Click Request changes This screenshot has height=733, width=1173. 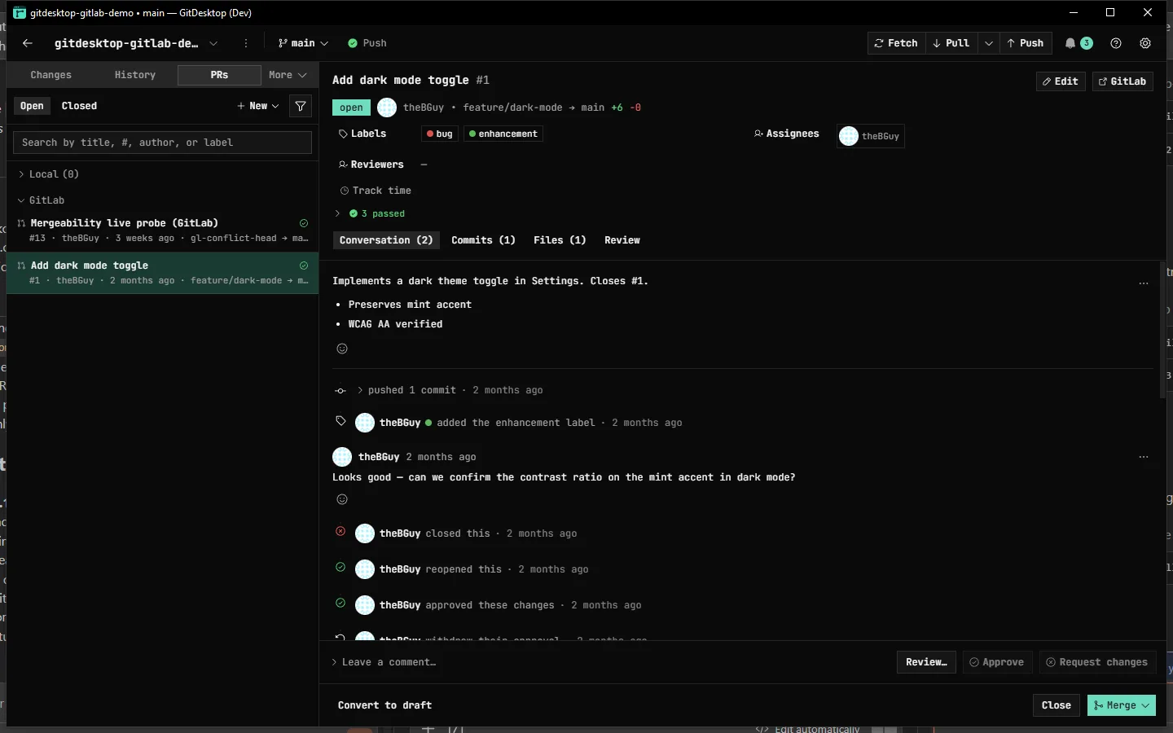[1097, 662]
